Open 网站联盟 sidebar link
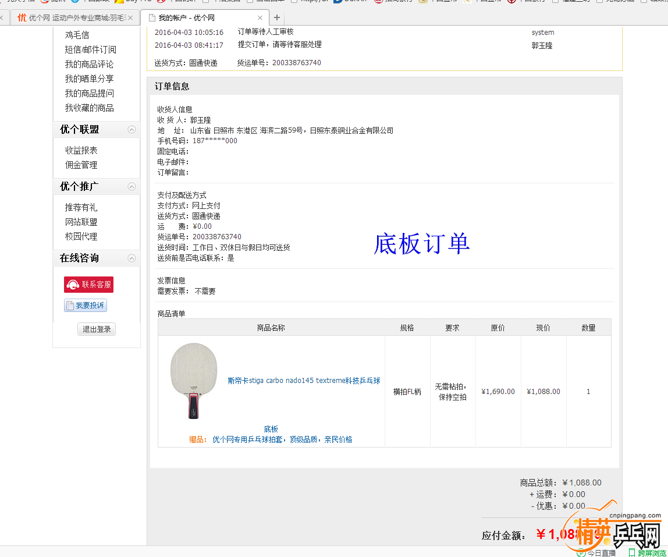668x557 pixels. (81, 222)
